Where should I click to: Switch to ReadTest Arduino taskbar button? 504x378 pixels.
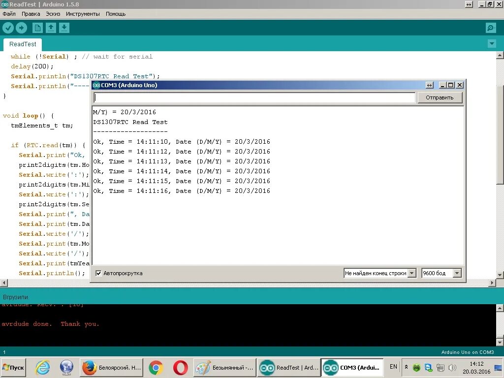(x=289, y=367)
